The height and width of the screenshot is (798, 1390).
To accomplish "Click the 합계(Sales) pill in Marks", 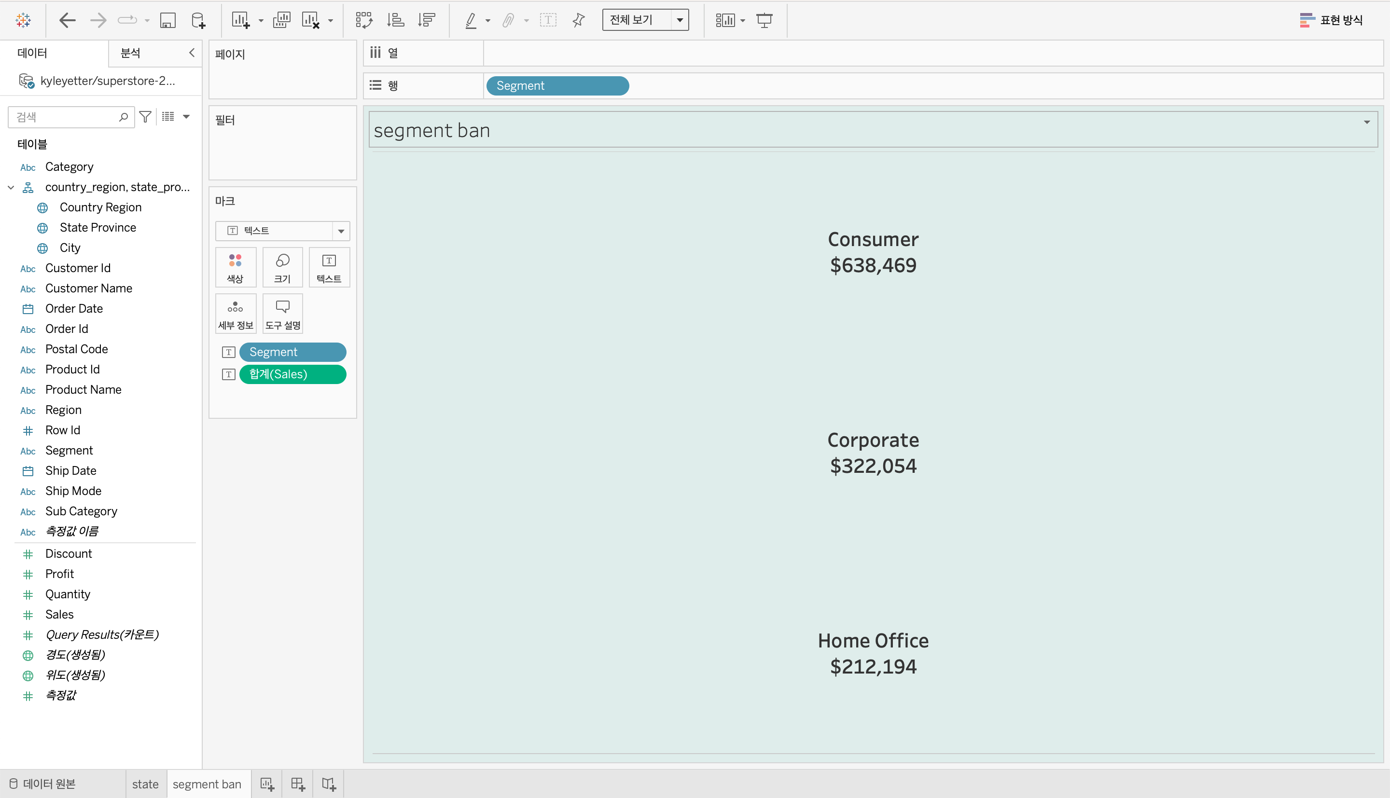I will point(292,374).
